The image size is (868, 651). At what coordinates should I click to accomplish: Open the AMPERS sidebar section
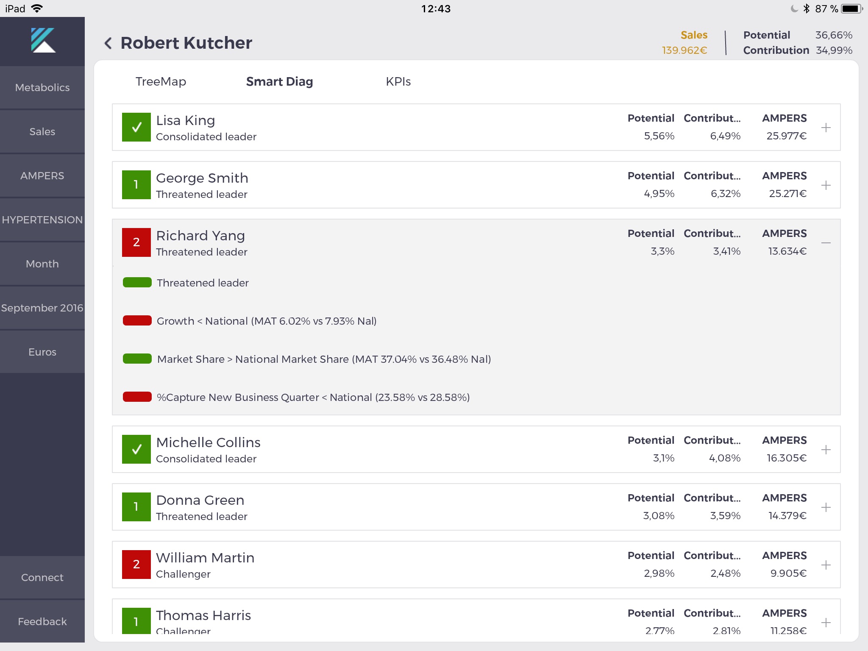point(42,176)
